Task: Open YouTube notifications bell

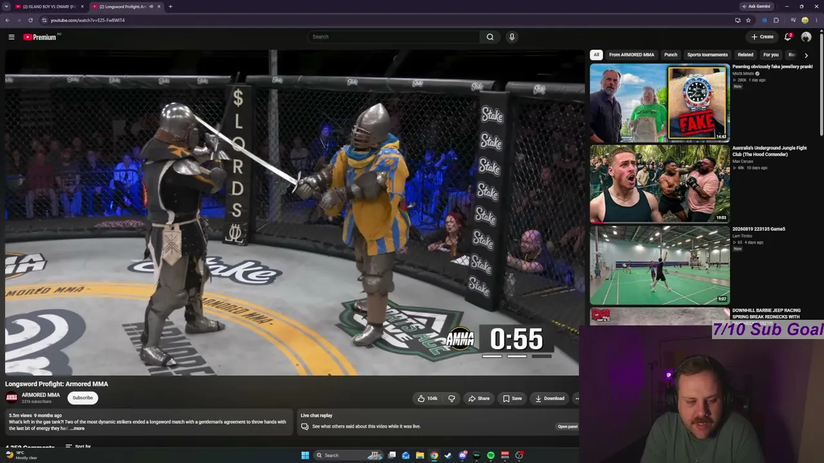Action: point(788,37)
